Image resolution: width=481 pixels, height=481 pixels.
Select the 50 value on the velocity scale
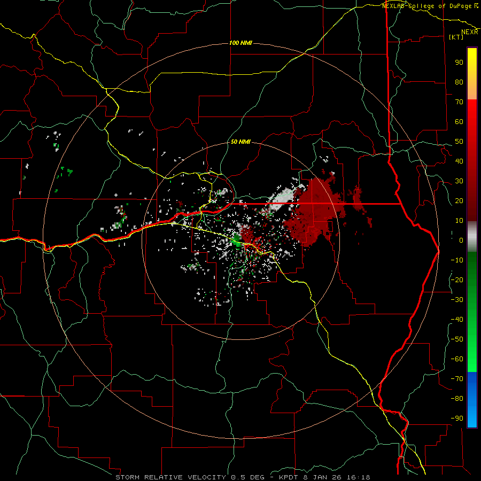(x=459, y=142)
